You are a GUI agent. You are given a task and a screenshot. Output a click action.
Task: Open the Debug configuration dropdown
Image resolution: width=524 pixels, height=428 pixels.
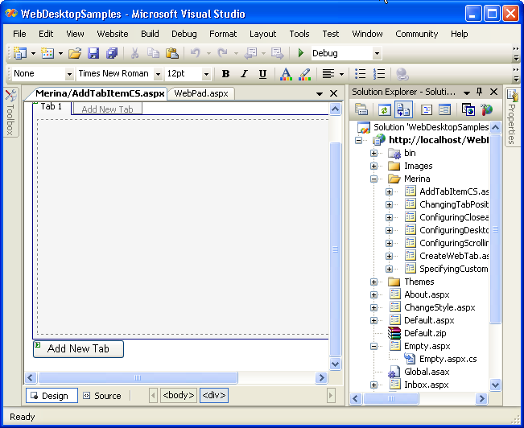point(376,53)
